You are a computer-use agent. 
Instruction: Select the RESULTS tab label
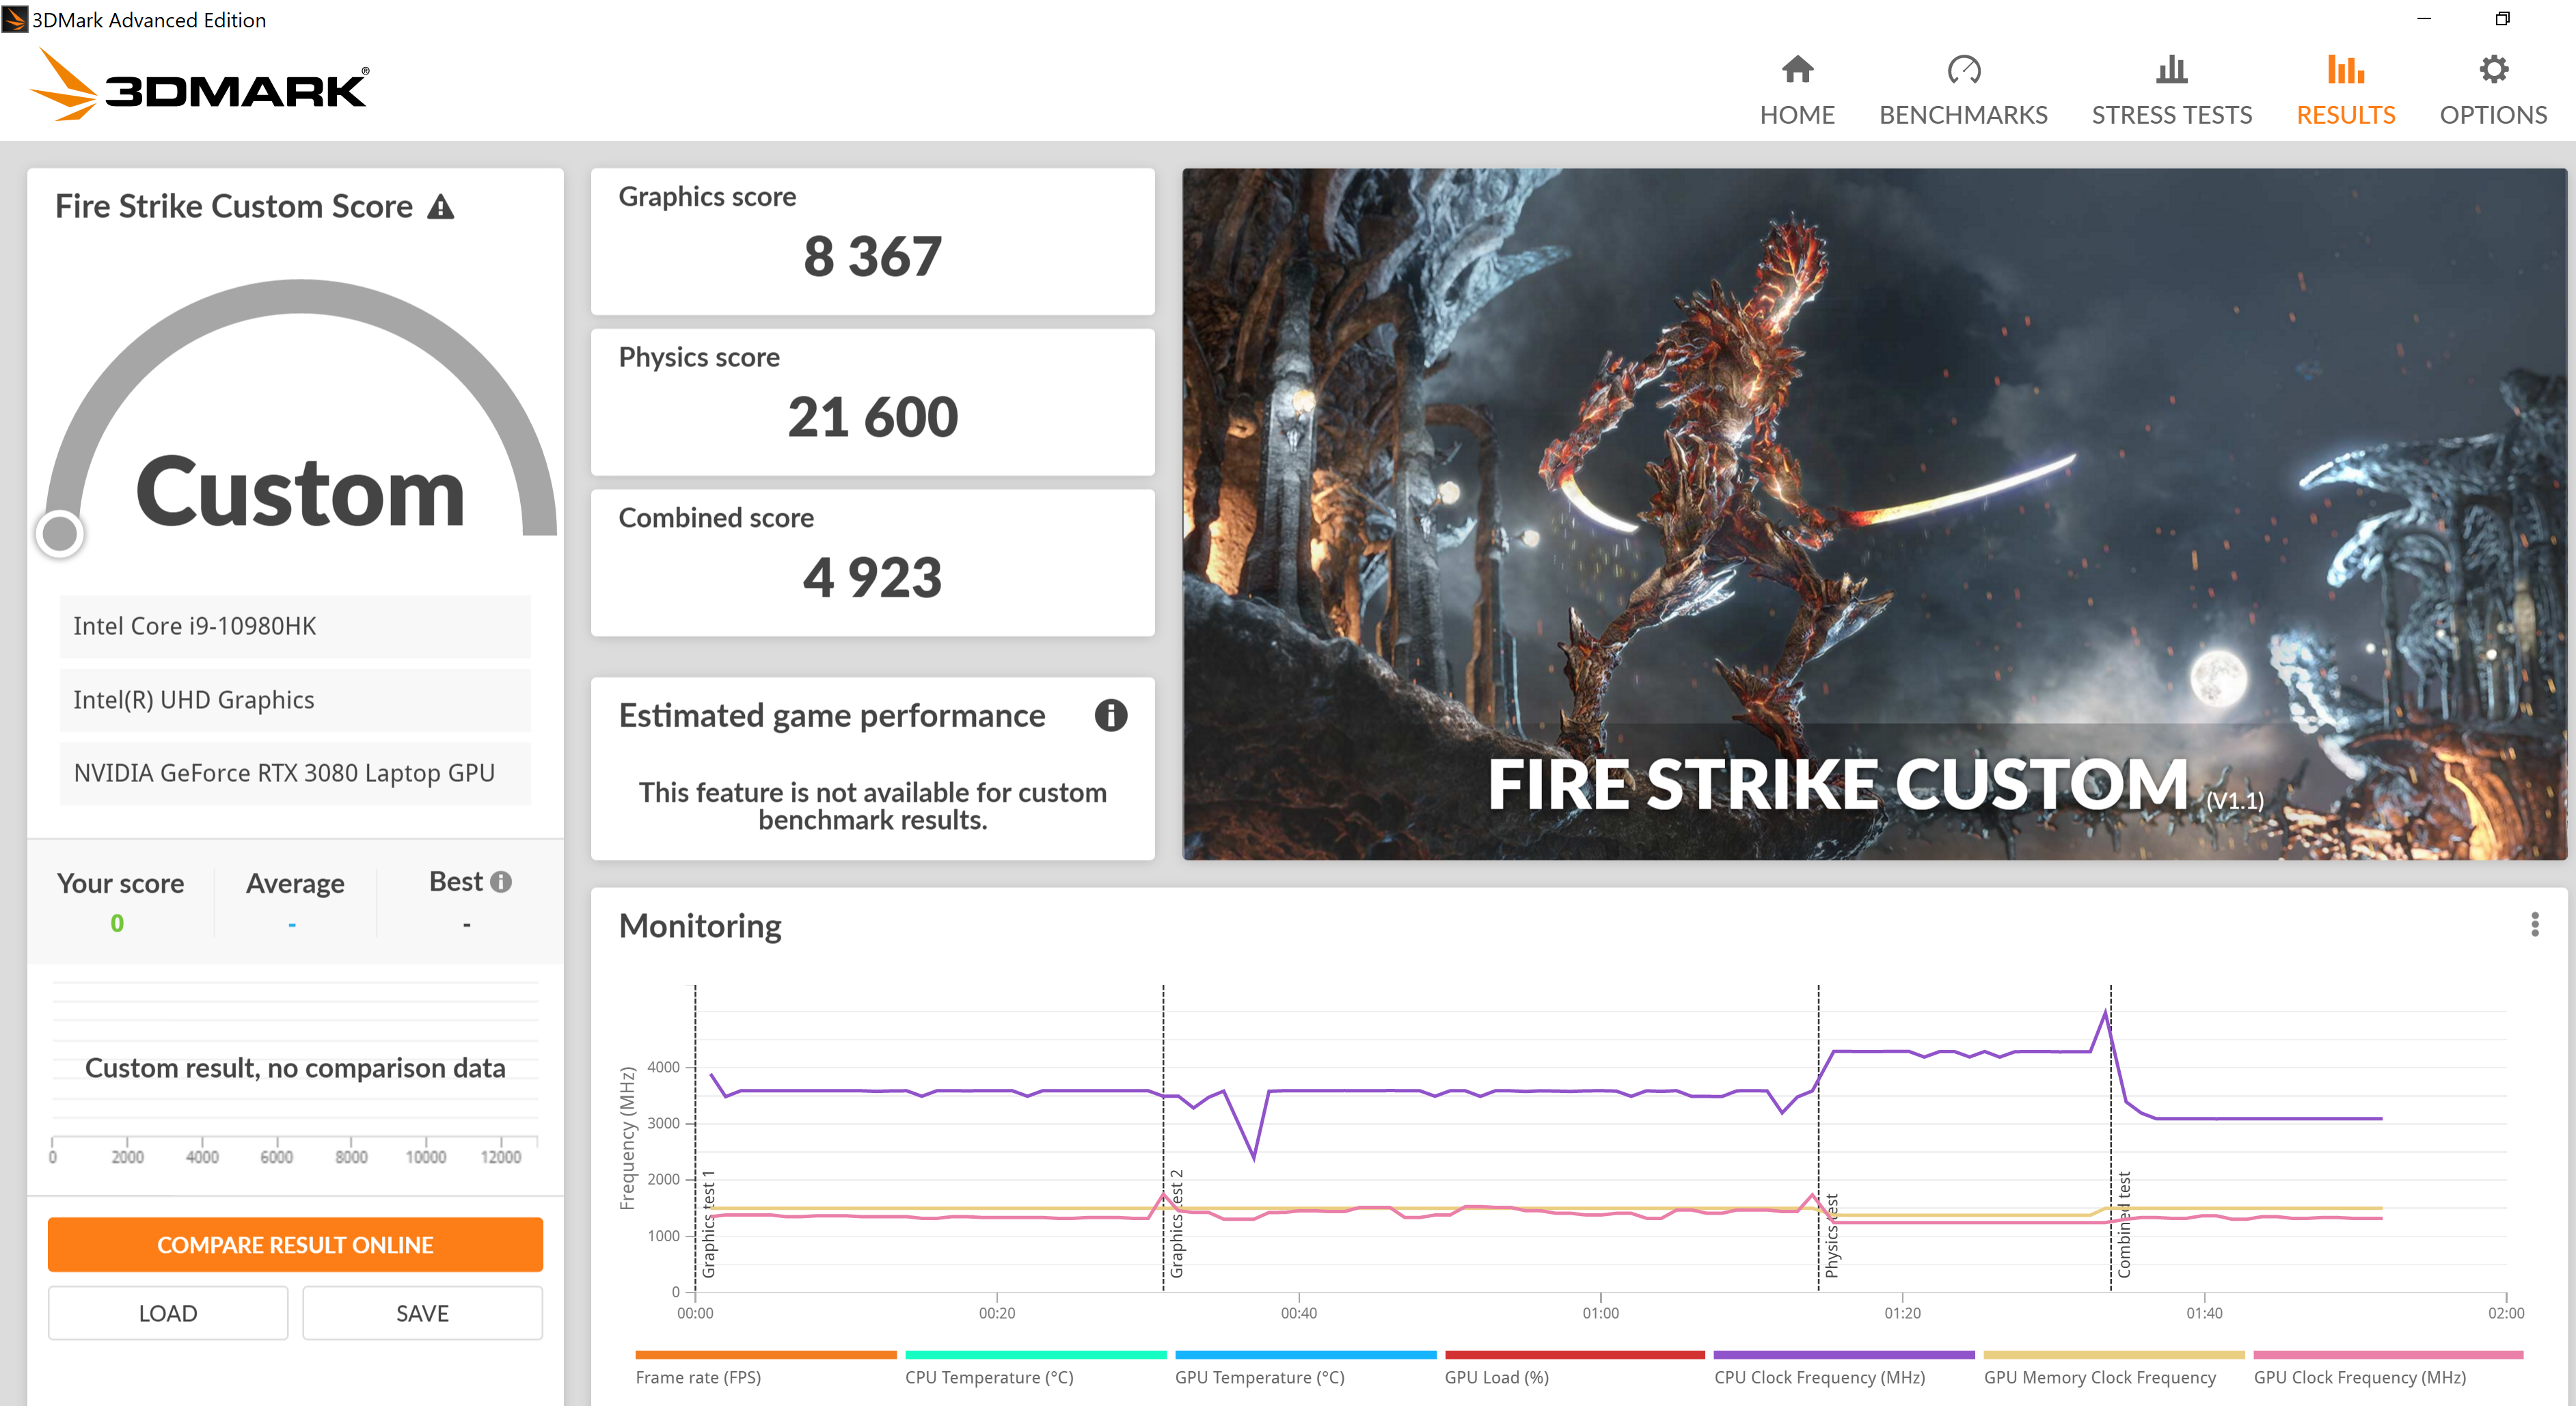[x=2345, y=115]
